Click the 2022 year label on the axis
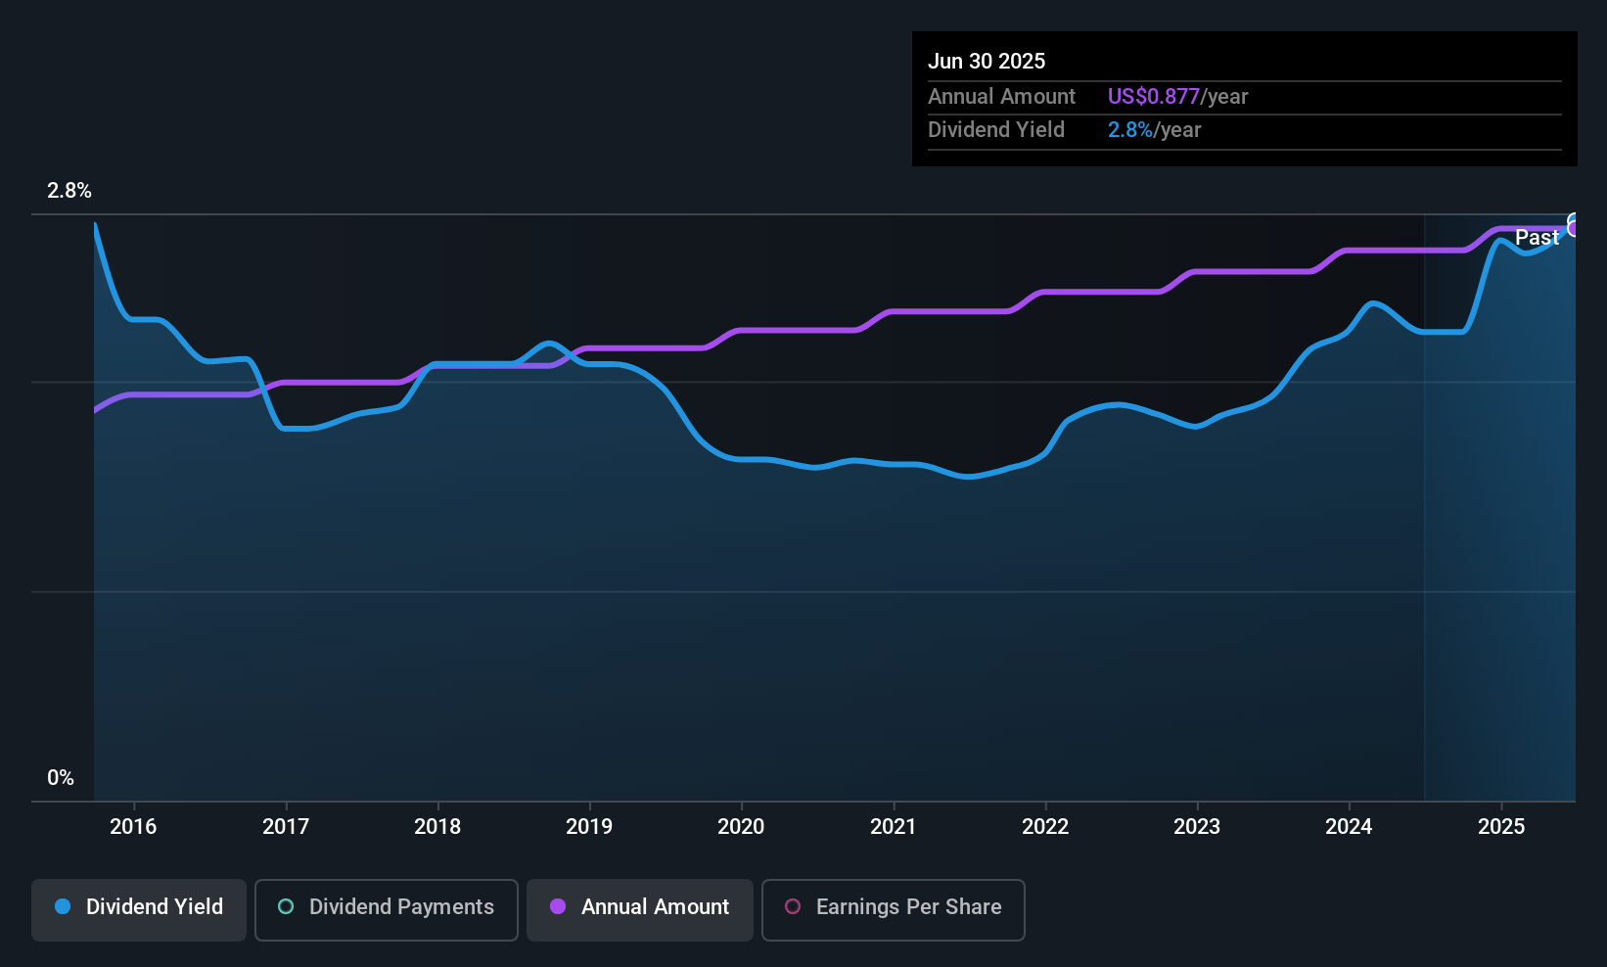The height and width of the screenshot is (967, 1607). pyautogui.click(x=1045, y=826)
